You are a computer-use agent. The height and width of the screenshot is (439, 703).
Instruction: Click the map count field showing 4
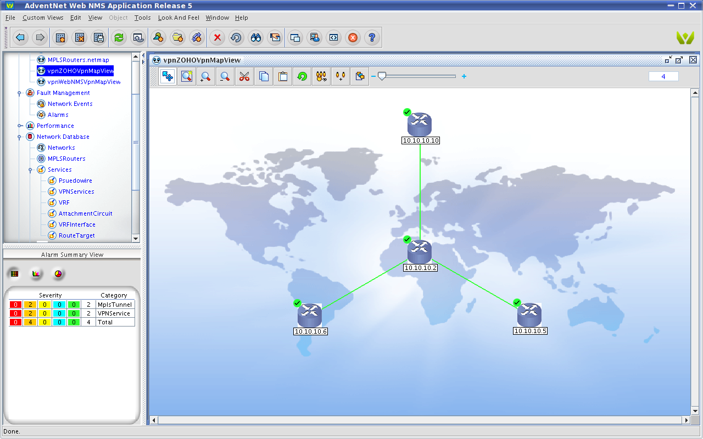(663, 76)
